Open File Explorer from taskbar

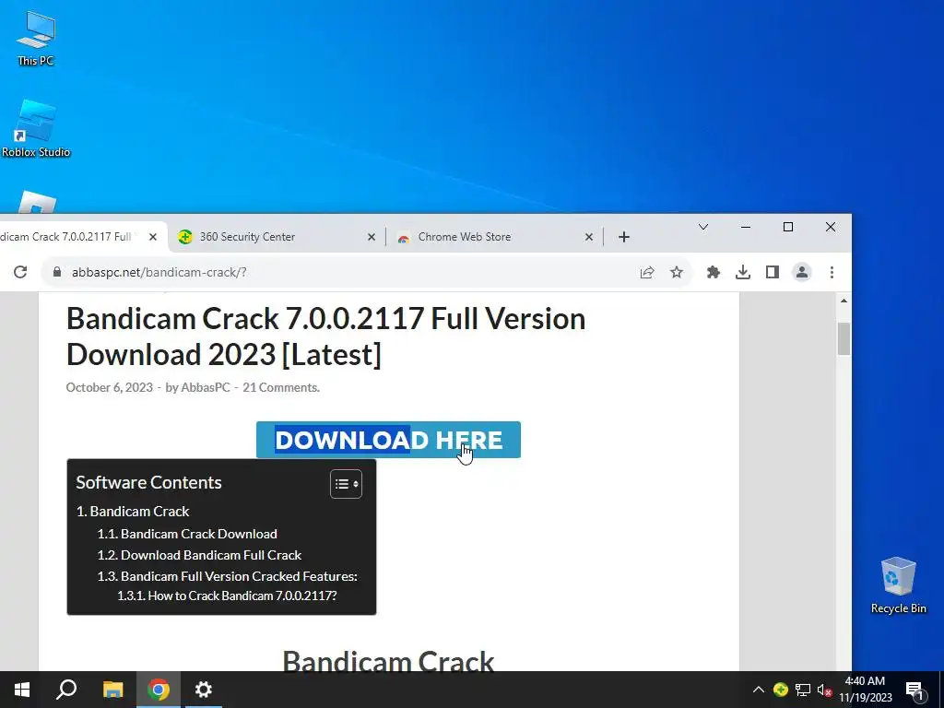[x=112, y=690]
